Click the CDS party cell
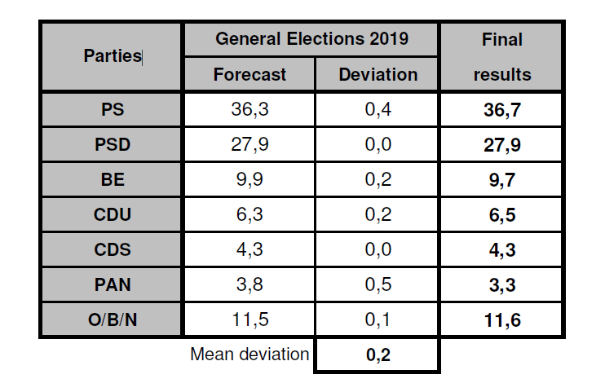 coord(112,249)
